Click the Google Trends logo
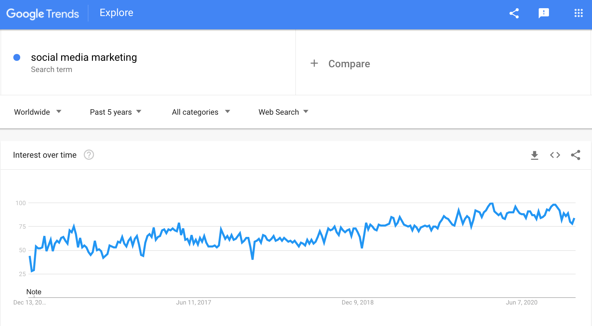592x326 pixels. (43, 14)
